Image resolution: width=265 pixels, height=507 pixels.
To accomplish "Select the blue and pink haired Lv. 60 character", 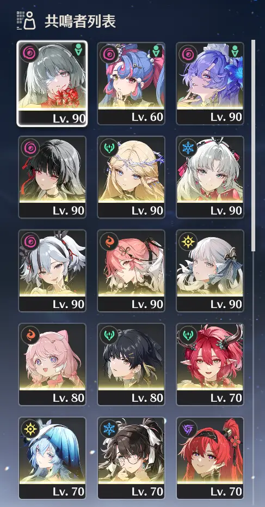I will (x=131, y=83).
